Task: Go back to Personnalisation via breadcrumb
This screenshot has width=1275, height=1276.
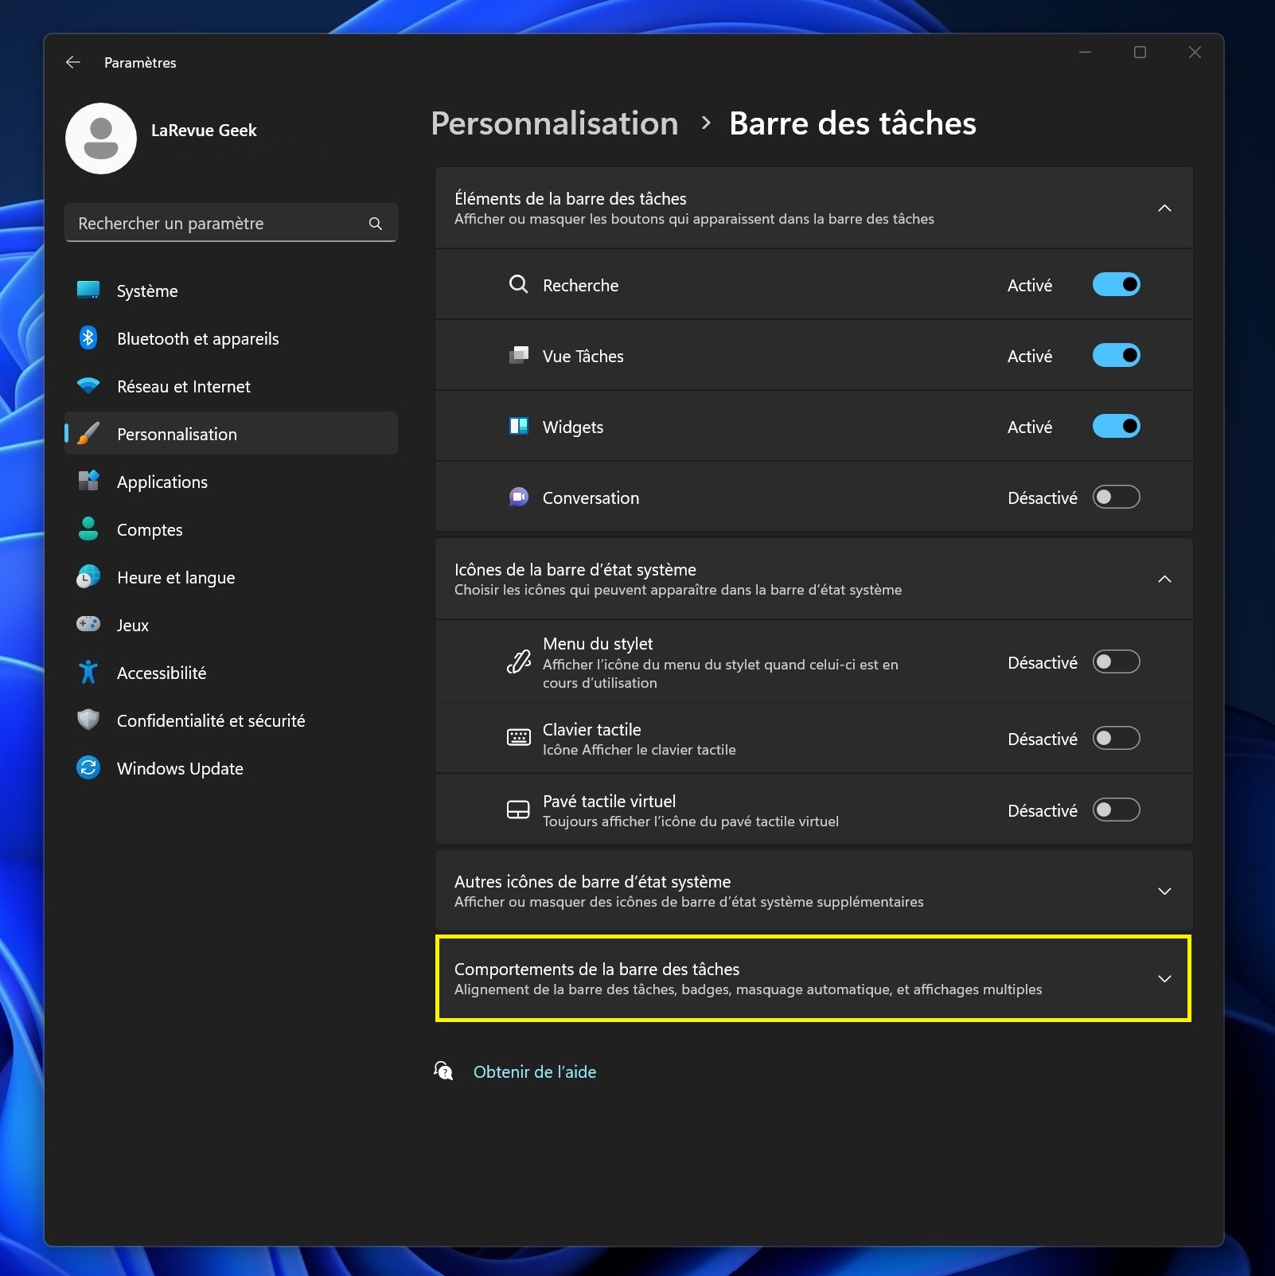Action: click(554, 124)
